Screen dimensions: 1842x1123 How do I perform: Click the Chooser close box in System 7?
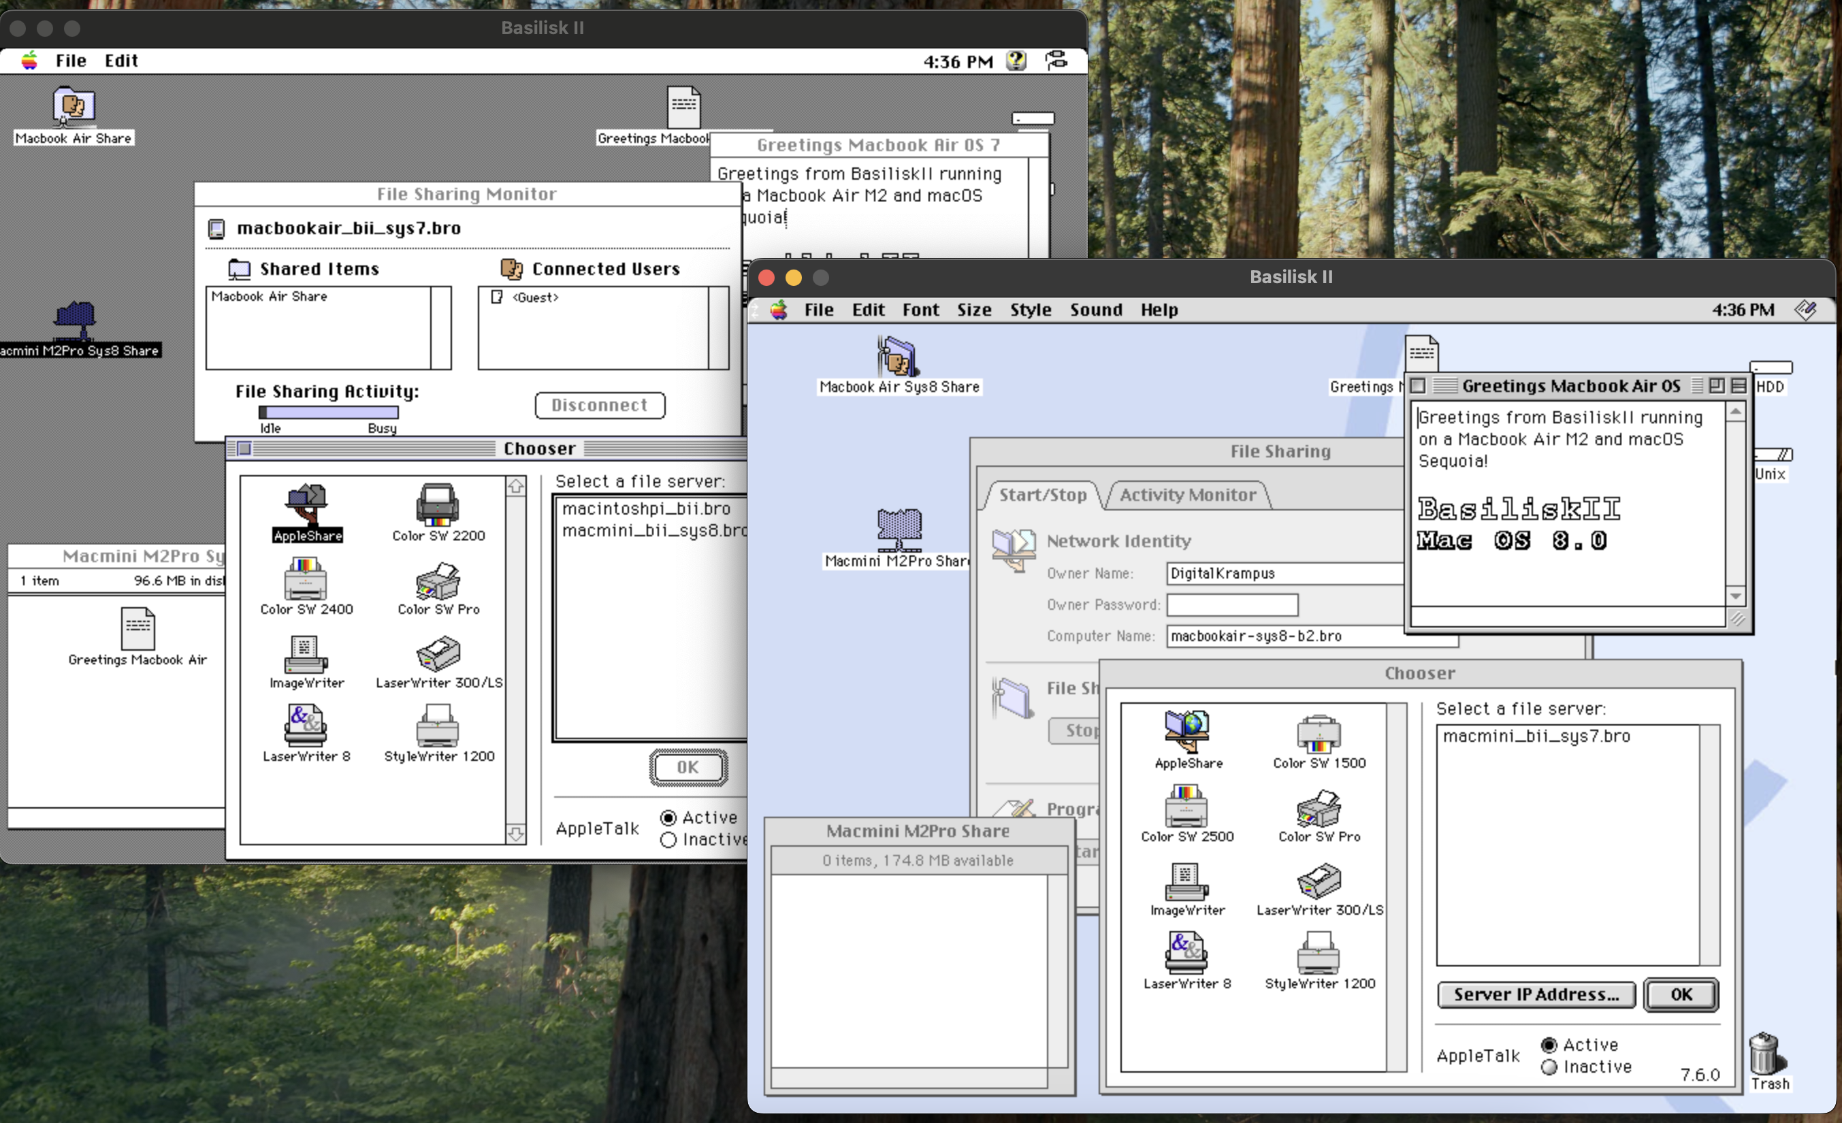244,449
